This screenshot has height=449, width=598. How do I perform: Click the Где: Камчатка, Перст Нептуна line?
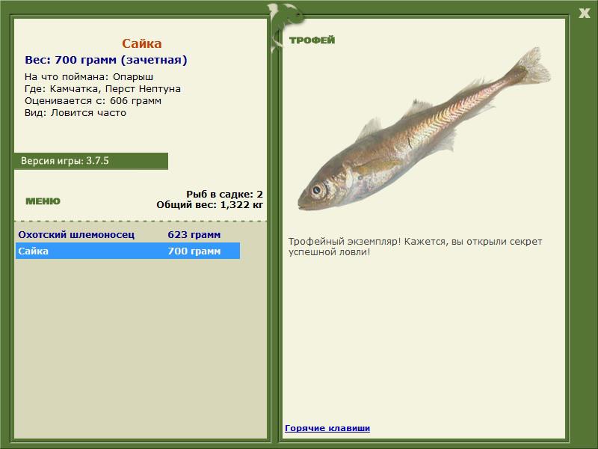pos(102,89)
